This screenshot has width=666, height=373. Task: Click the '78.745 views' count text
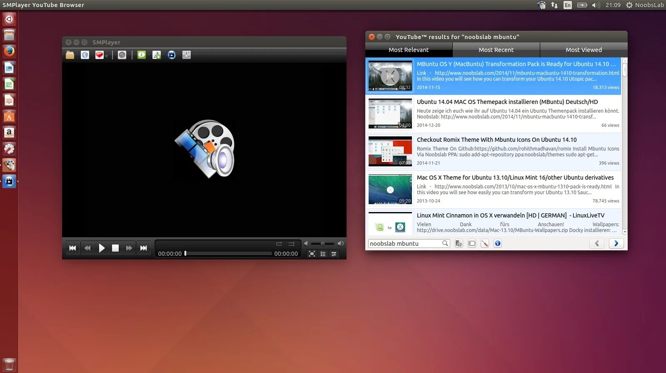pos(606,201)
